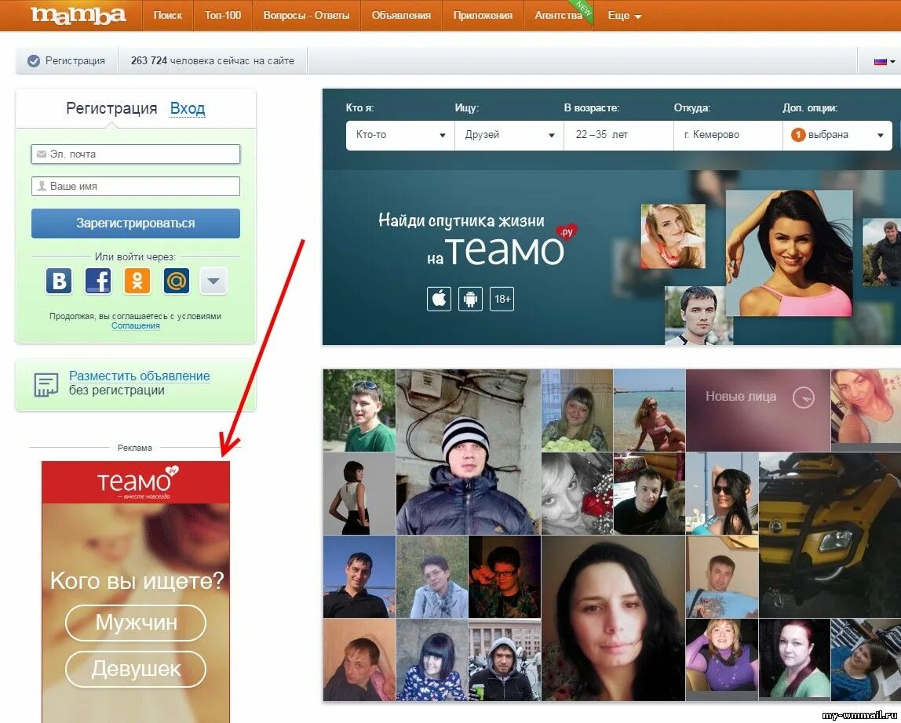Viewport: 901px width, 723px height.
Task: Open photo of man in striped beanie
Action: pyautogui.click(x=469, y=452)
